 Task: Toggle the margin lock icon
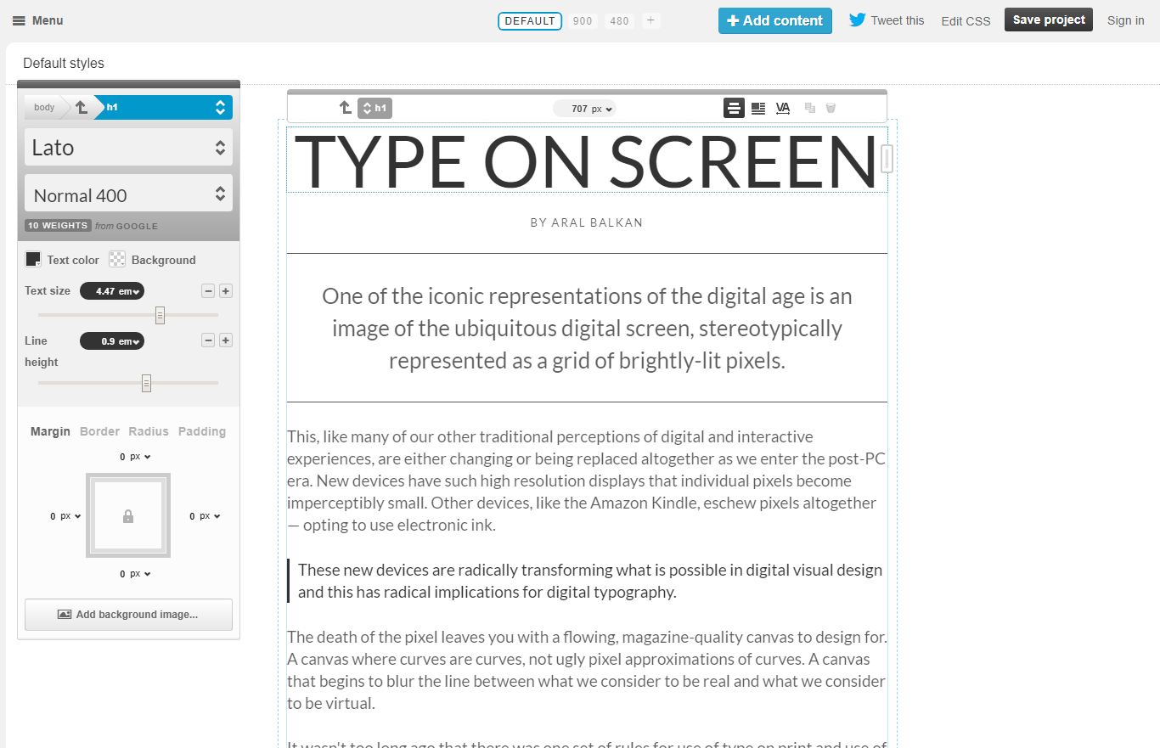(128, 516)
